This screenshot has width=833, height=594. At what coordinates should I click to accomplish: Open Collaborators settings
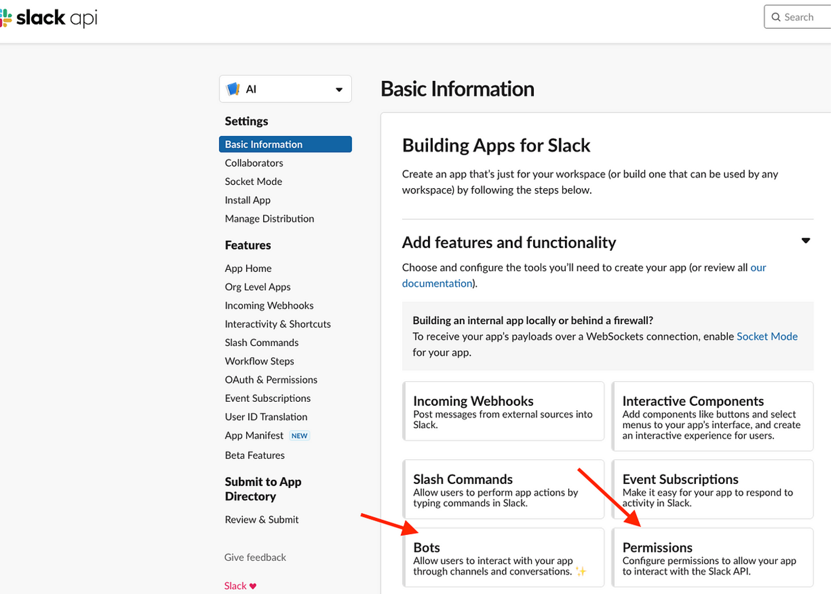coord(254,163)
